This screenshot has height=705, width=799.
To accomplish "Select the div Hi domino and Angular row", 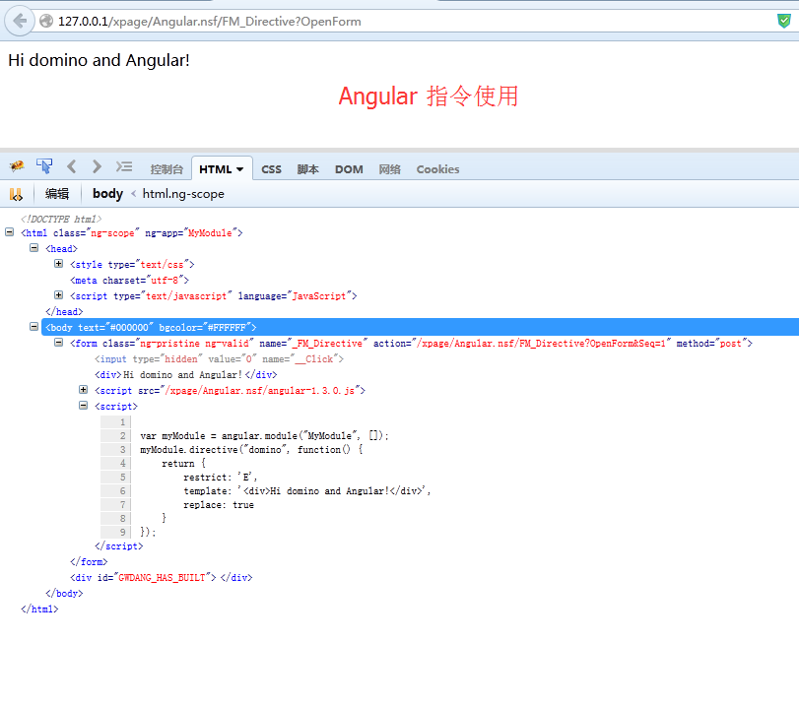I will pyautogui.click(x=185, y=375).
